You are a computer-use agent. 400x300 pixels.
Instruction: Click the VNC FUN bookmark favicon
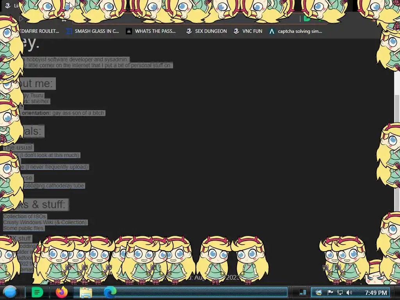click(236, 31)
